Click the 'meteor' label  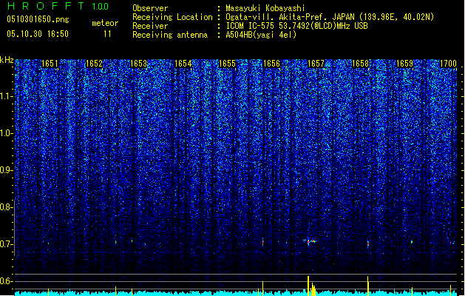pyautogui.click(x=105, y=23)
